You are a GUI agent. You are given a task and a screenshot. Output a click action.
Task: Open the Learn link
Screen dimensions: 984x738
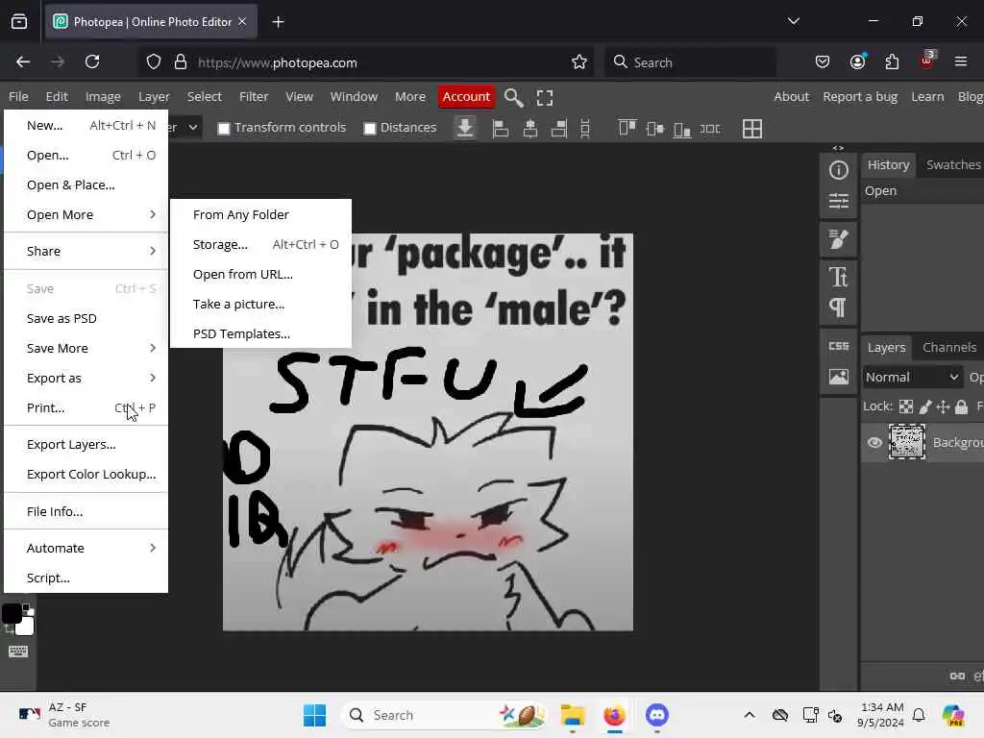[927, 97]
